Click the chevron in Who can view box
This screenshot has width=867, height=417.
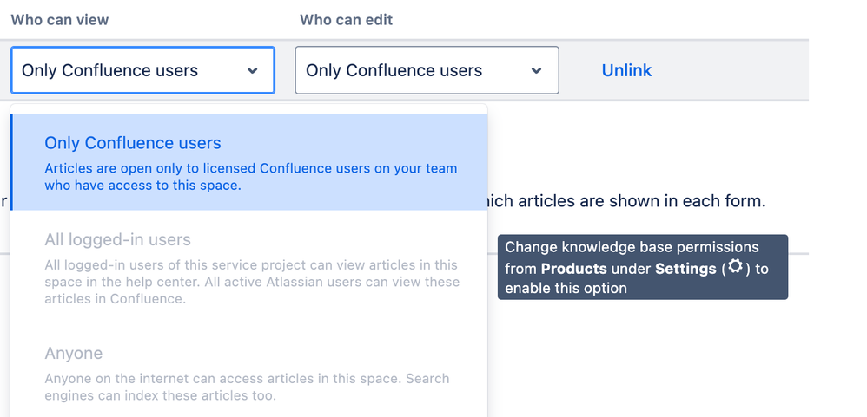252,70
